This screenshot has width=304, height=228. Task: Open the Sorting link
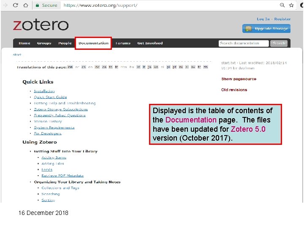pos(48,200)
